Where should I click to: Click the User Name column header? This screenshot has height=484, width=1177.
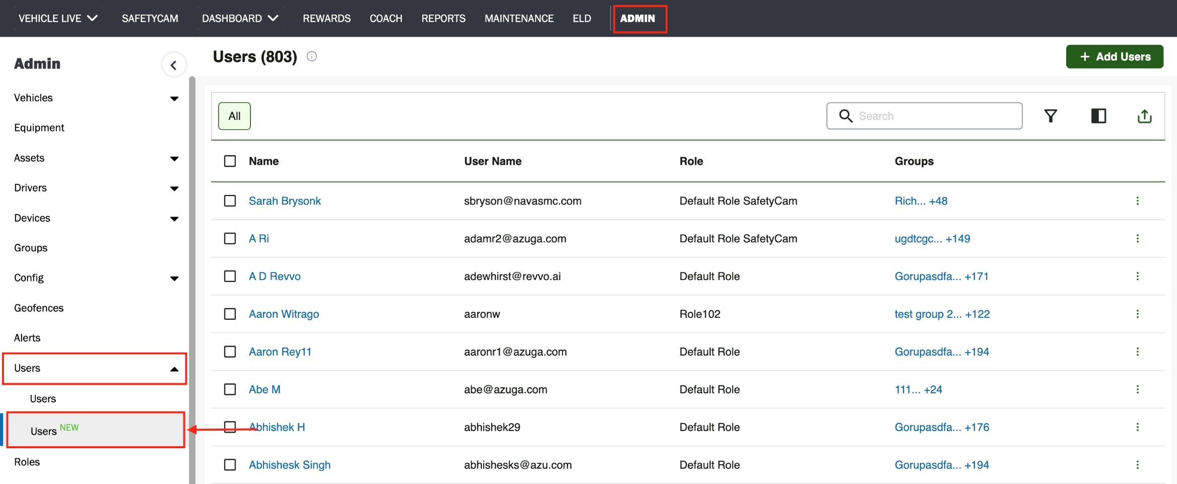coord(493,161)
